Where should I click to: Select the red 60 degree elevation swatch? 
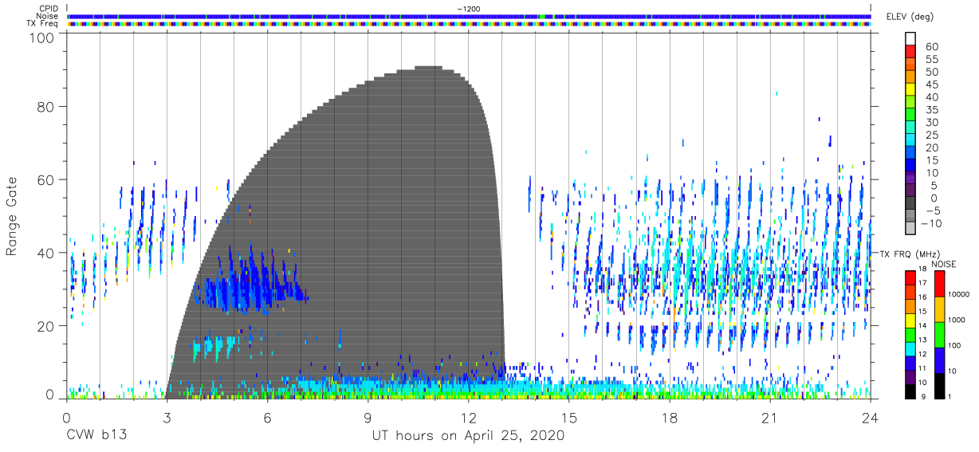click(x=910, y=50)
